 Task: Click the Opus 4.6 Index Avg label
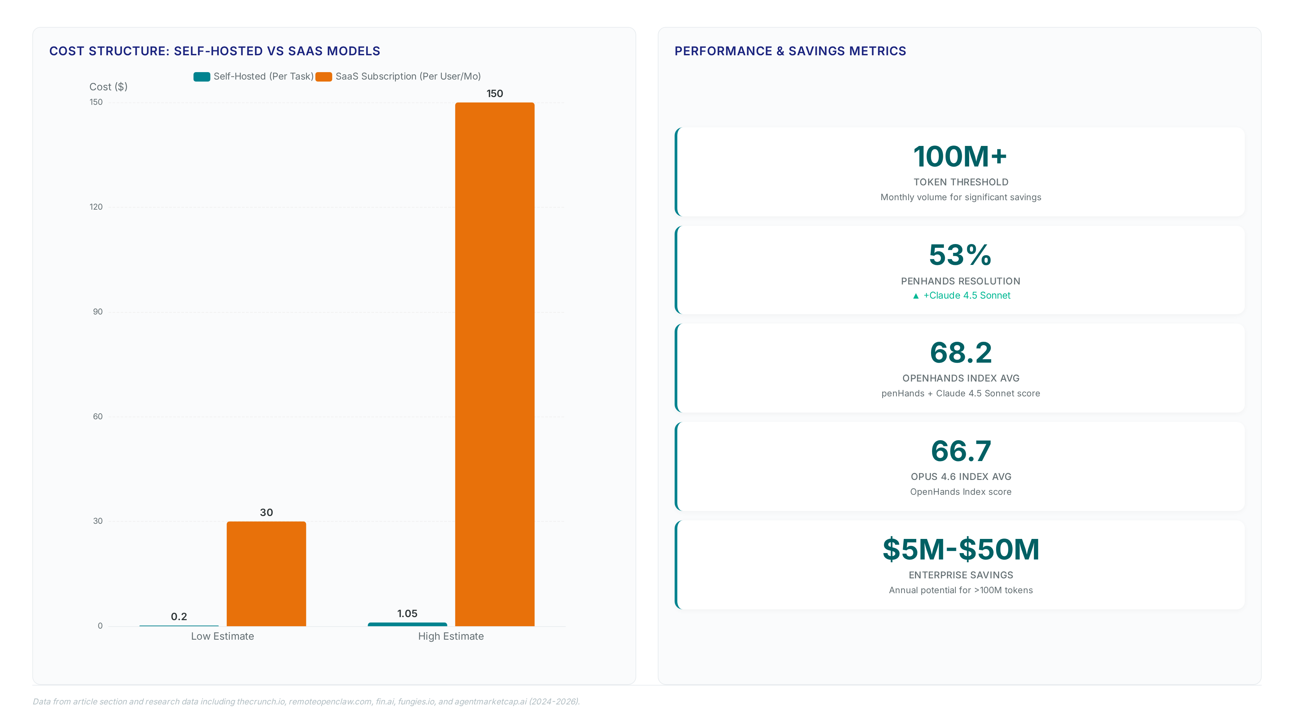click(x=960, y=477)
